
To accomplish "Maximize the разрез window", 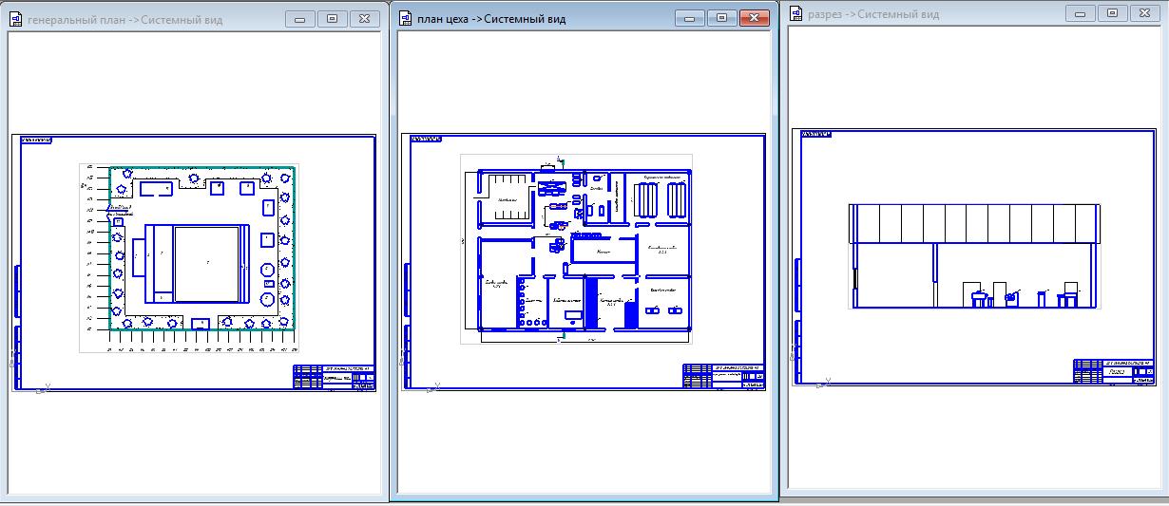I will pos(1112,13).
